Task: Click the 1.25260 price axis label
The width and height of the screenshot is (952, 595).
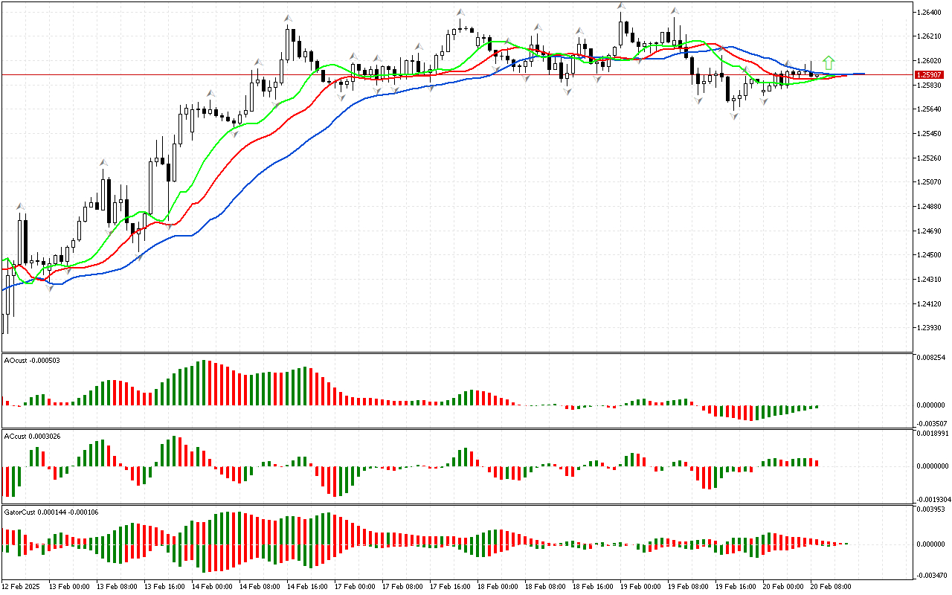Action: pyautogui.click(x=930, y=158)
